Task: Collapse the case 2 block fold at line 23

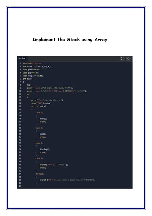Action: pos(22,131)
